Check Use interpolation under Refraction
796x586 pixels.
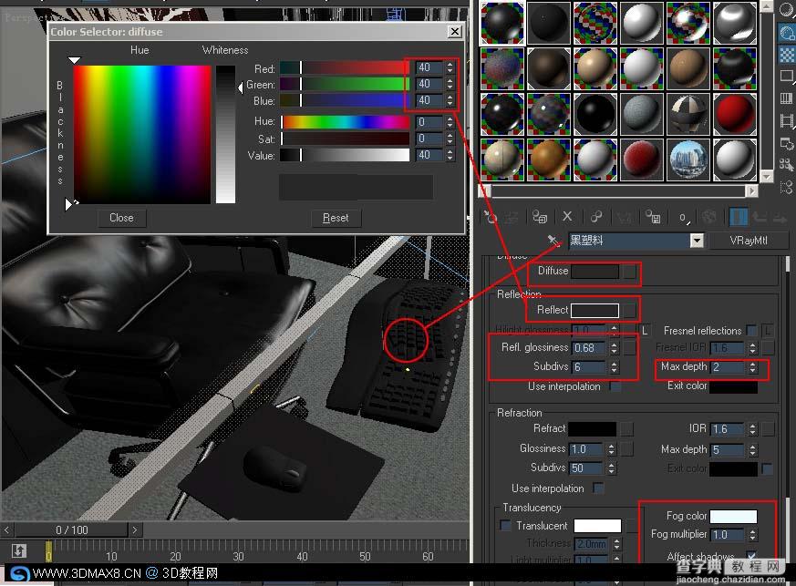tap(598, 488)
